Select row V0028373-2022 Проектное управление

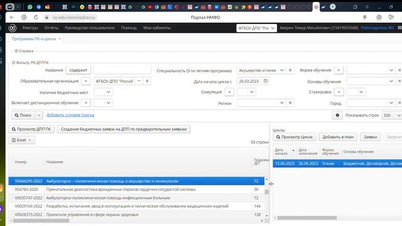point(136,215)
